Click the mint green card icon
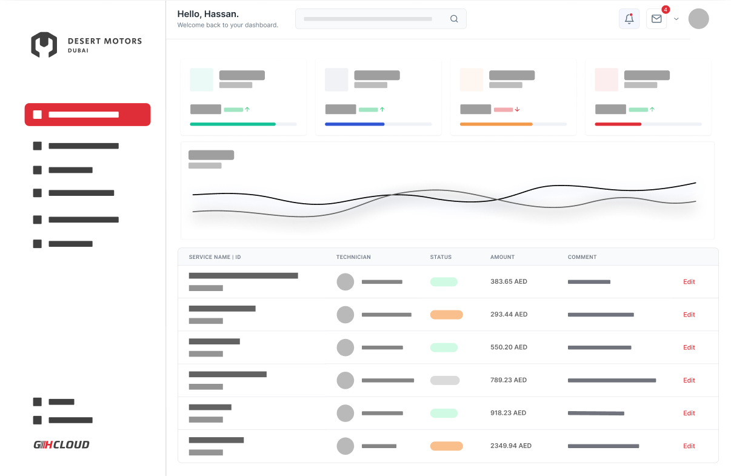The width and height of the screenshot is (731, 476). [202, 79]
